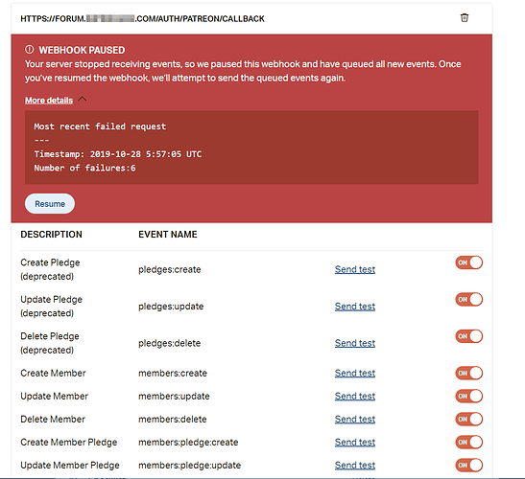Select the pledges:delete event name
The image size is (525, 479).
point(170,343)
